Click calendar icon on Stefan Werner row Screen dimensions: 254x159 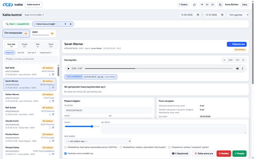coord(53,101)
